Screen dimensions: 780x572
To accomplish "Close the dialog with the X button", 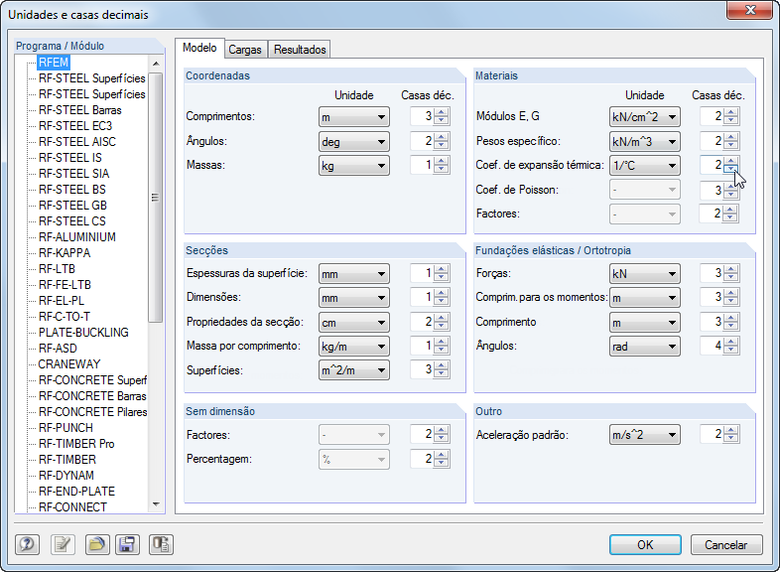I will click(x=749, y=11).
